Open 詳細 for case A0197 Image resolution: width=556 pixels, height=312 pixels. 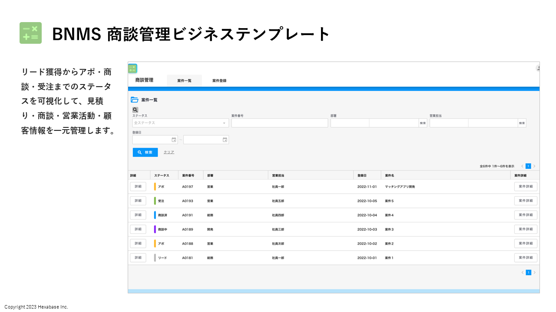coord(138,187)
